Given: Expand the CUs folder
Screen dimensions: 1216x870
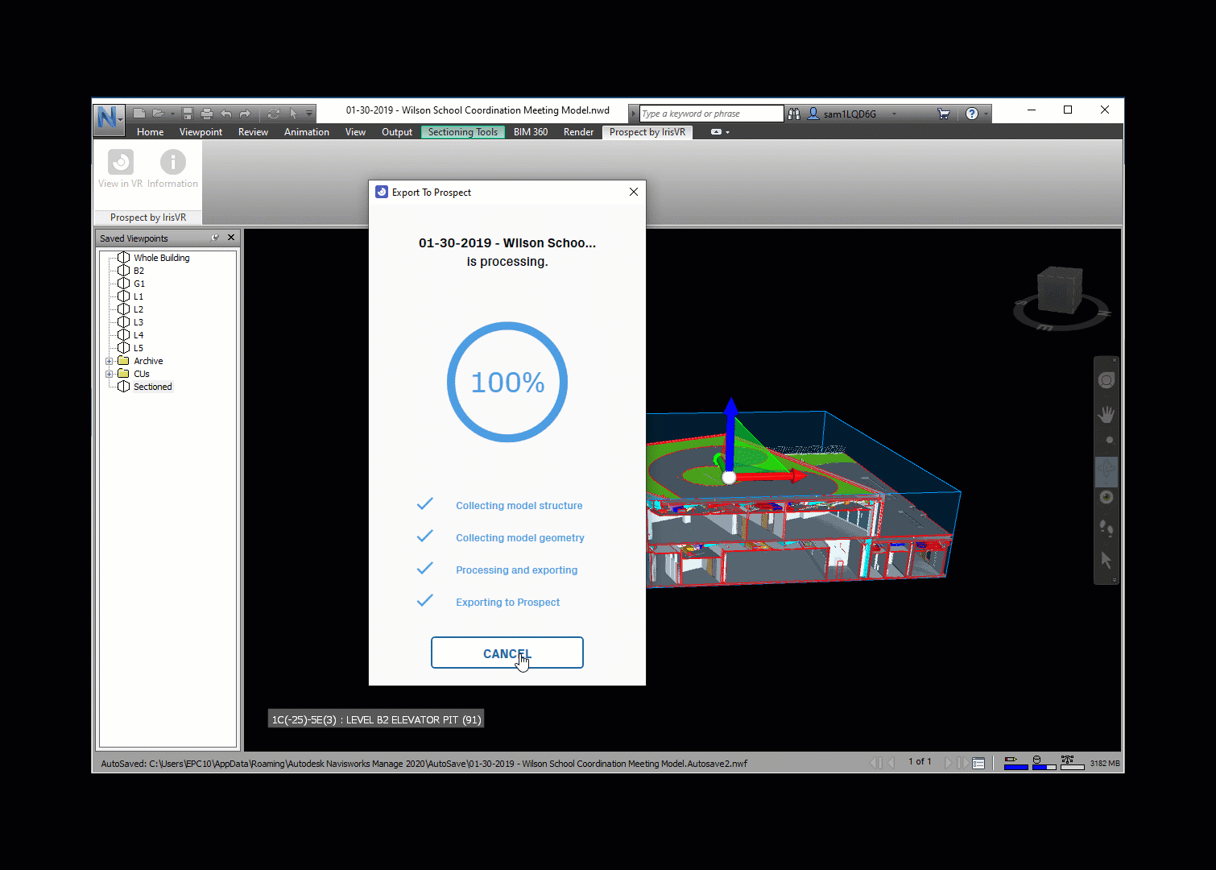Looking at the screenshot, I should (110, 374).
